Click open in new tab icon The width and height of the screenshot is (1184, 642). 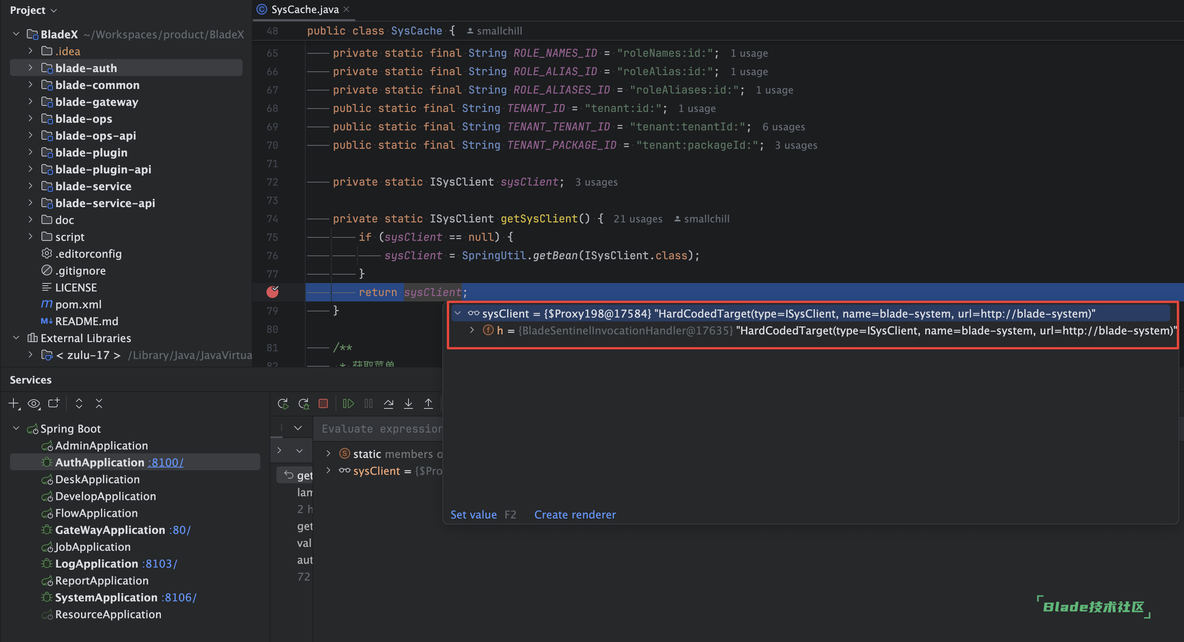pos(54,403)
